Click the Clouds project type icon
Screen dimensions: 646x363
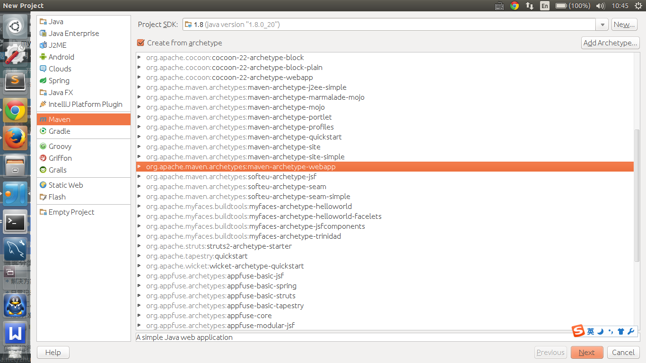[44, 69]
